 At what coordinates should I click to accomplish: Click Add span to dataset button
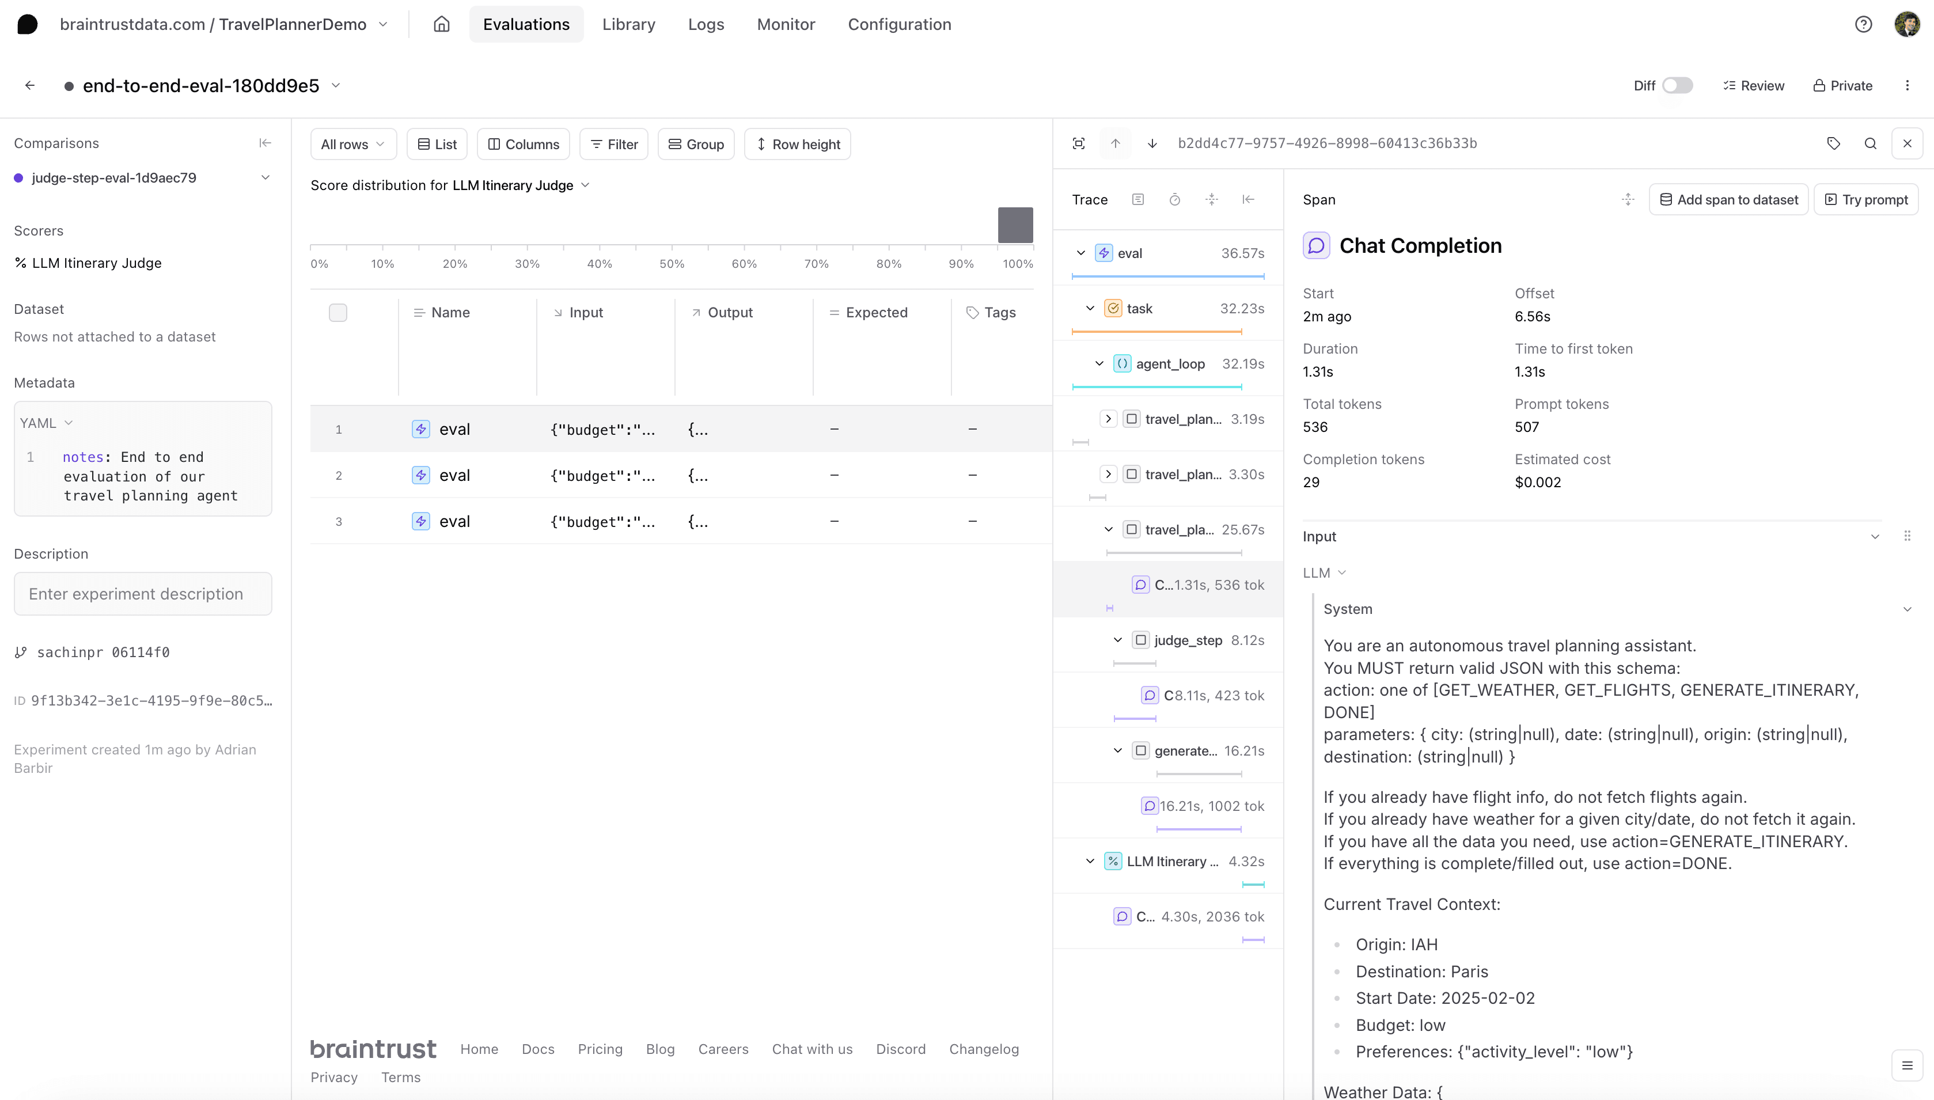tap(1728, 199)
